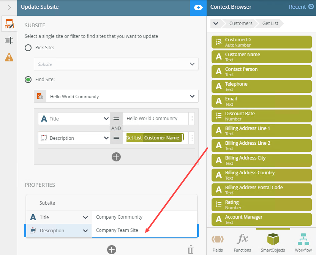Switch to the Functions tab

coord(242,242)
